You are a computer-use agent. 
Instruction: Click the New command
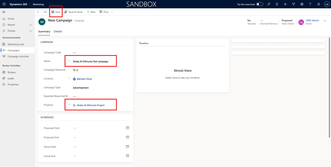tap(91, 12)
